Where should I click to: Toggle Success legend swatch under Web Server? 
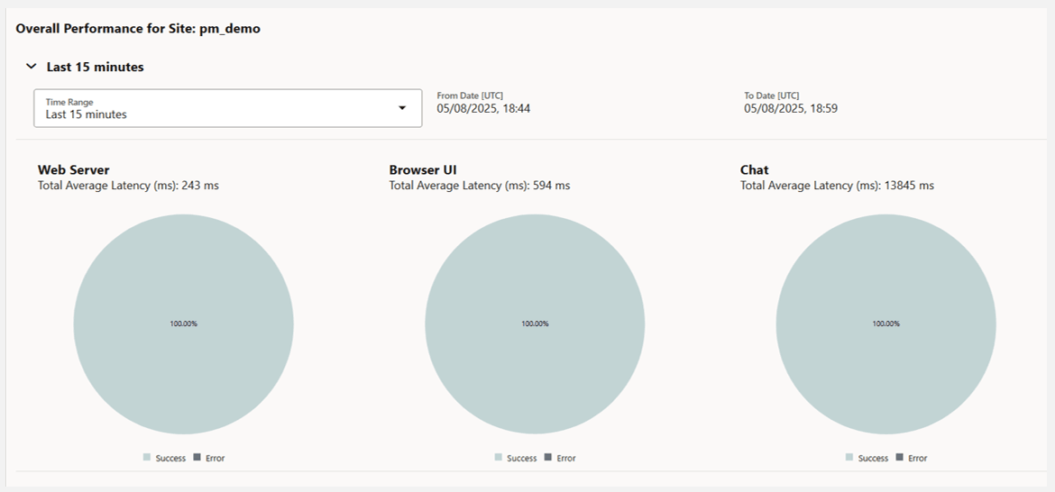[147, 457]
